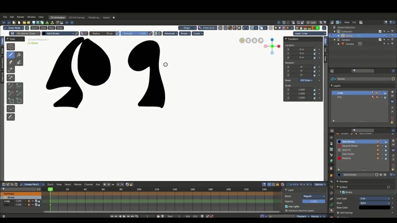Select the Tint tool
The height and width of the screenshot is (223, 397).
19,62
